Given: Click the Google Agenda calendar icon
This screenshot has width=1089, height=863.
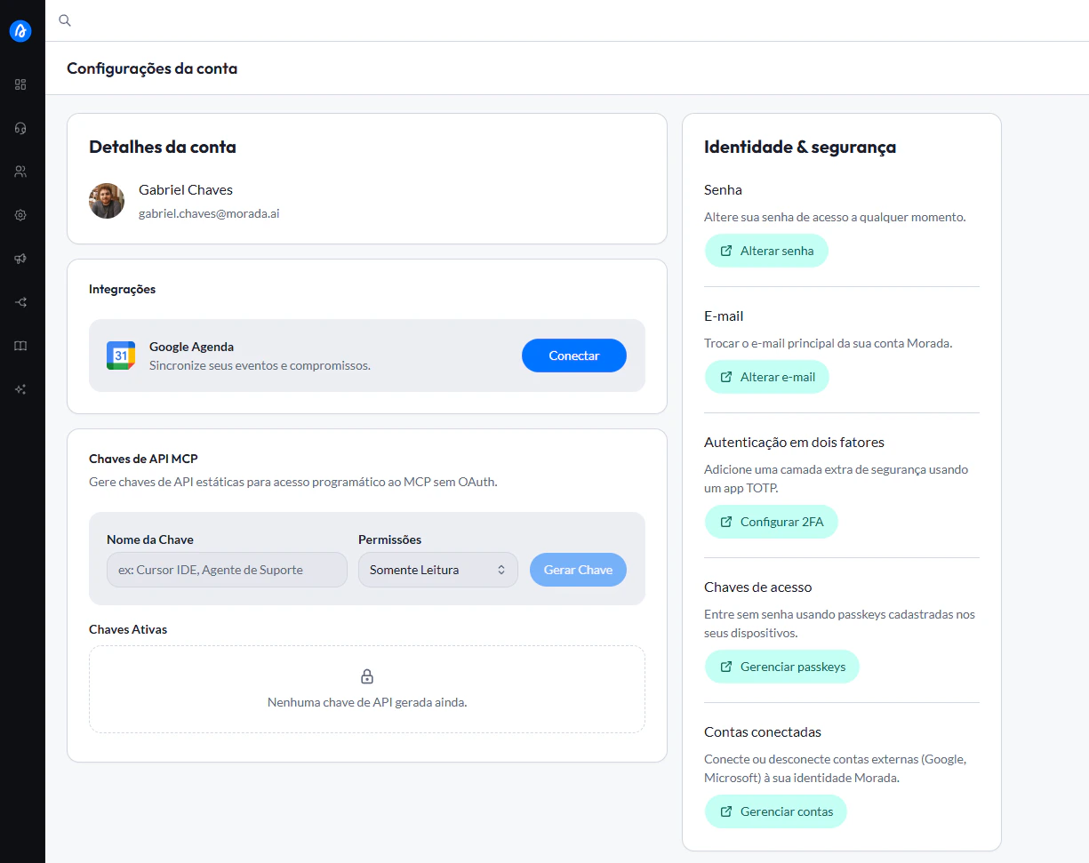Looking at the screenshot, I should 121,356.
